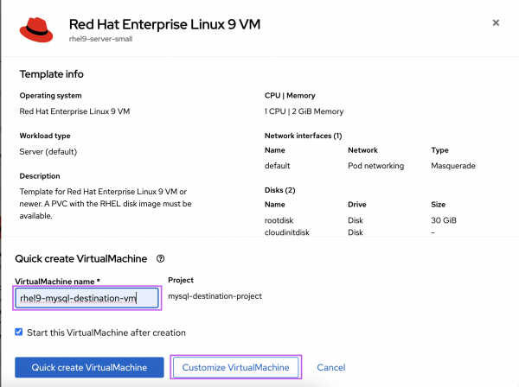Close the template dialog with X
The image size is (519, 387).
[496, 23]
